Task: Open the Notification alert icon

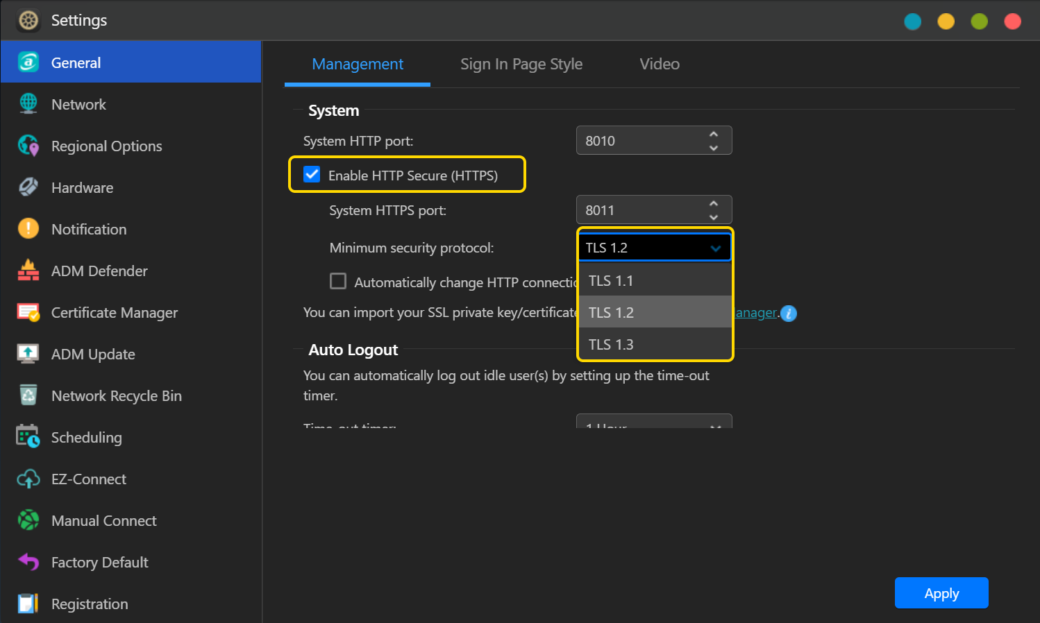Action: pos(28,228)
